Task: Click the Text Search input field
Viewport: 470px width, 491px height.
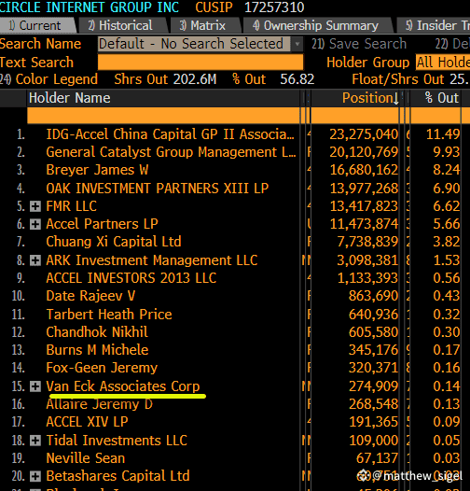Action: pyautogui.click(x=200, y=62)
